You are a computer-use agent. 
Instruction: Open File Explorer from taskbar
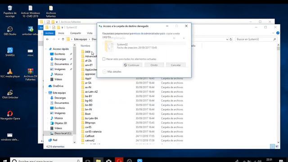pos(98,160)
